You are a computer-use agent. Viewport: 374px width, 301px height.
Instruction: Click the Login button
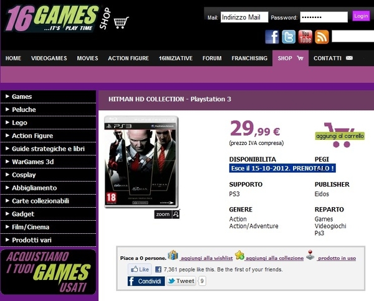click(361, 16)
